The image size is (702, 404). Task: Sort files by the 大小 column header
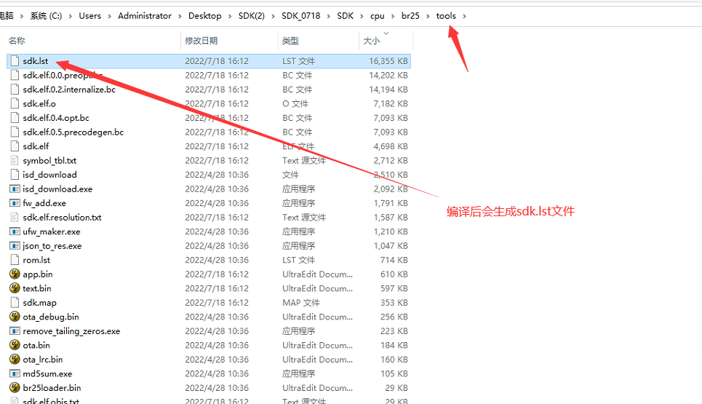(372, 41)
